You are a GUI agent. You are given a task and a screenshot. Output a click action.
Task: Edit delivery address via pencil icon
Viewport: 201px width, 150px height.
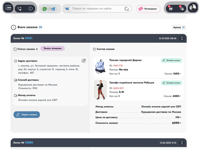(84, 61)
